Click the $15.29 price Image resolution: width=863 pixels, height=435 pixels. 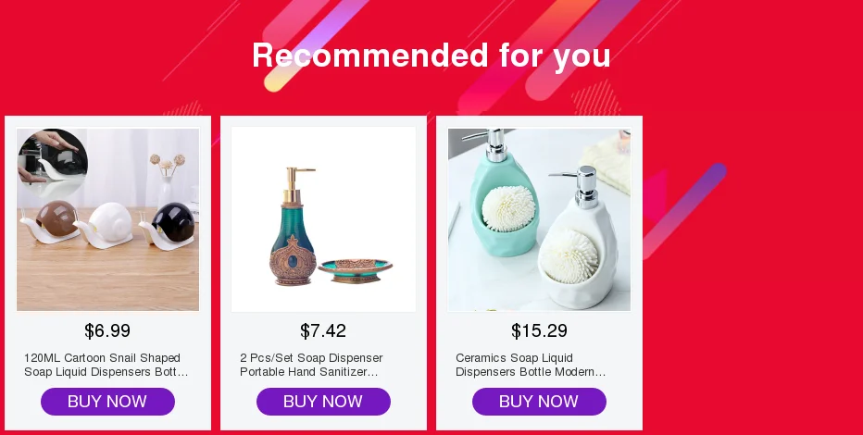click(539, 330)
